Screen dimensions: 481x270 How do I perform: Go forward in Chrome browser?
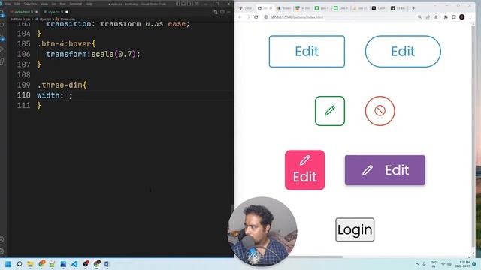pos(248,17)
